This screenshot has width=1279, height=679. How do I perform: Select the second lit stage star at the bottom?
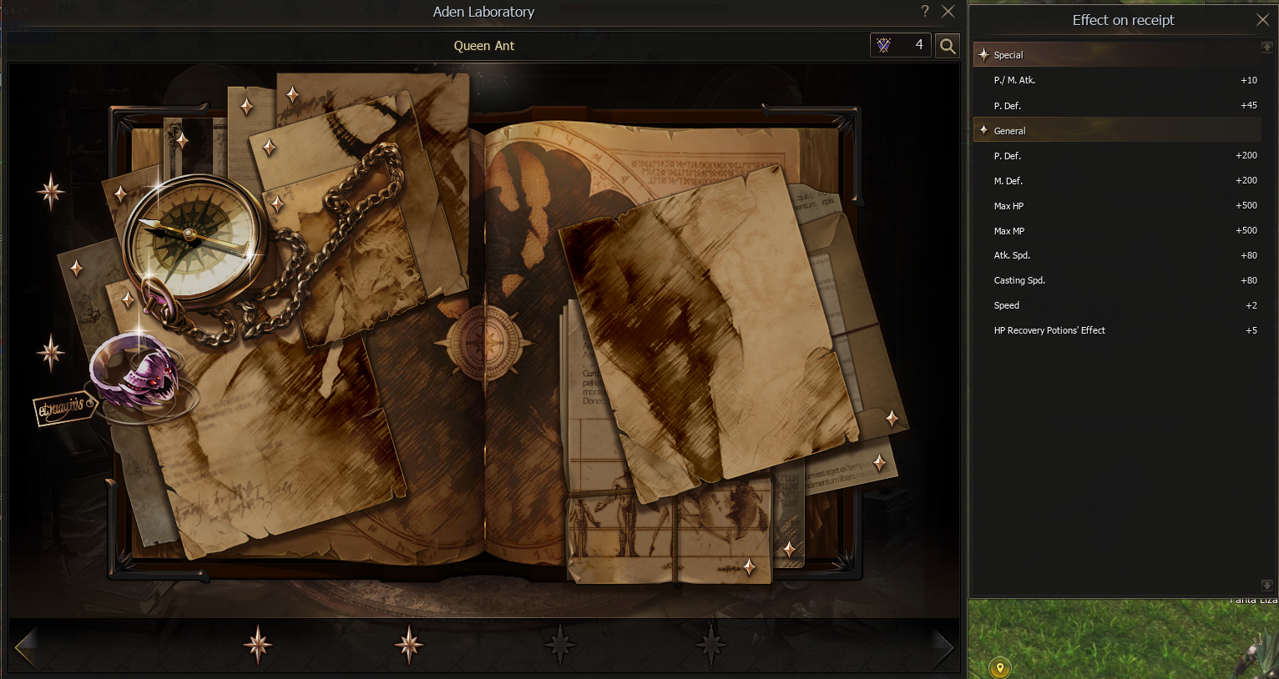click(x=408, y=645)
